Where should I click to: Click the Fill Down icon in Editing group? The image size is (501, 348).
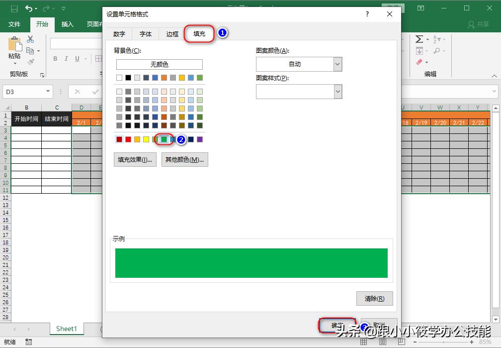tap(420, 51)
